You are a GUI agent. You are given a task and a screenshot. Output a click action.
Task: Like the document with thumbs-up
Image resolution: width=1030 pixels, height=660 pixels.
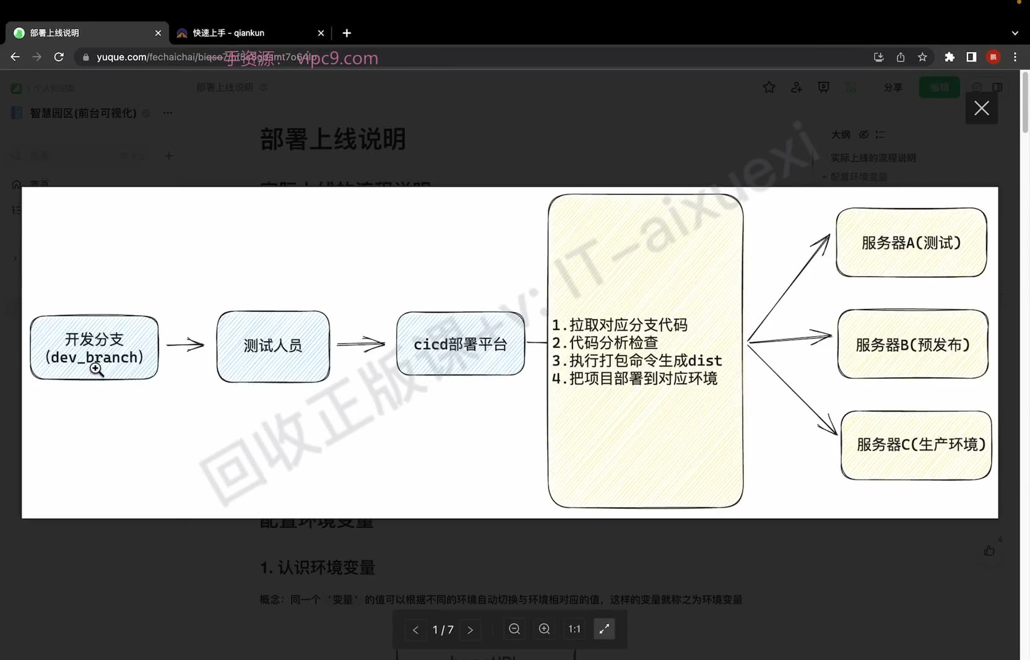coord(989,550)
